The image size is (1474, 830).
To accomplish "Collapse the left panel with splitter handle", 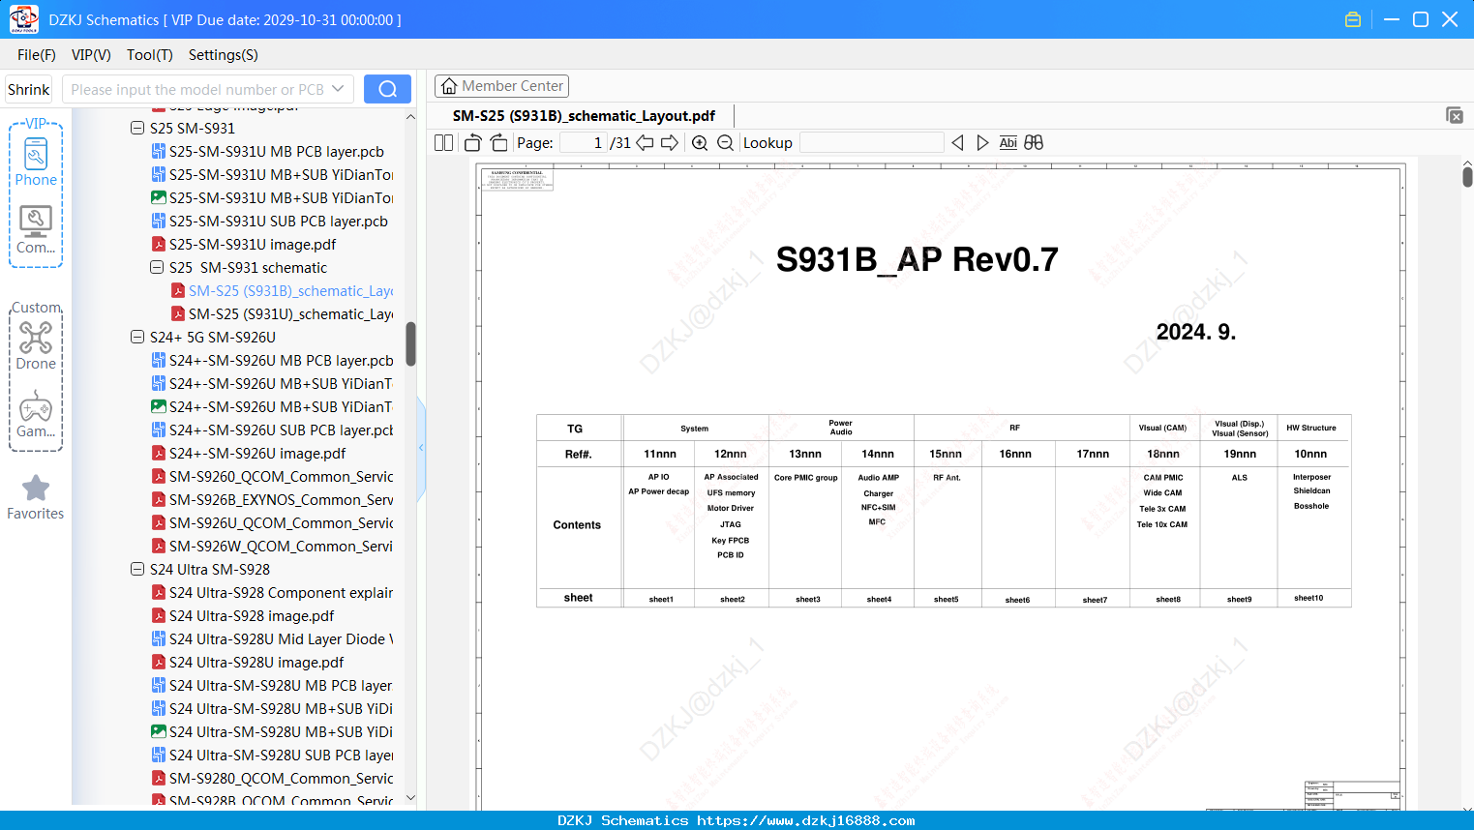I will point(421,448).
